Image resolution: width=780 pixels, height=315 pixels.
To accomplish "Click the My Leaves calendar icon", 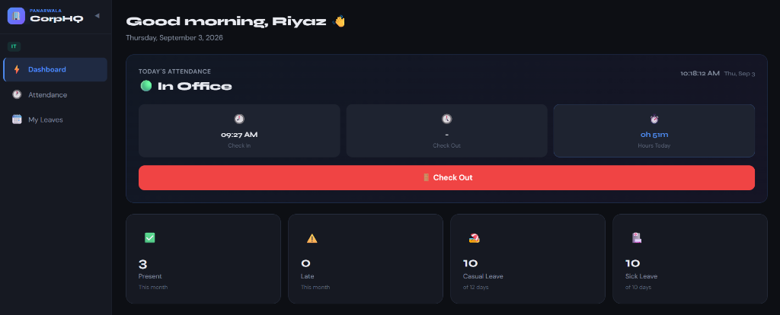I will pyautogui.click(x=17, y=119).
